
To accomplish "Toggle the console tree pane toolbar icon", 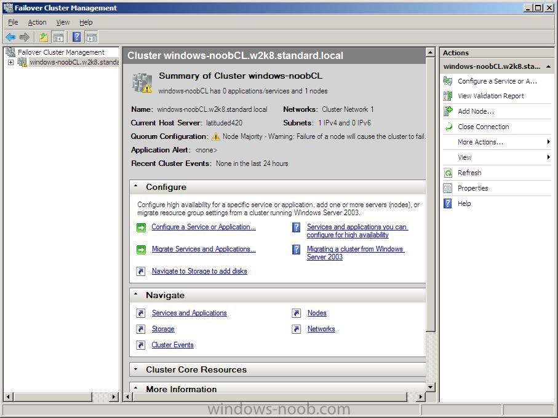I will (x=58, y=37).
